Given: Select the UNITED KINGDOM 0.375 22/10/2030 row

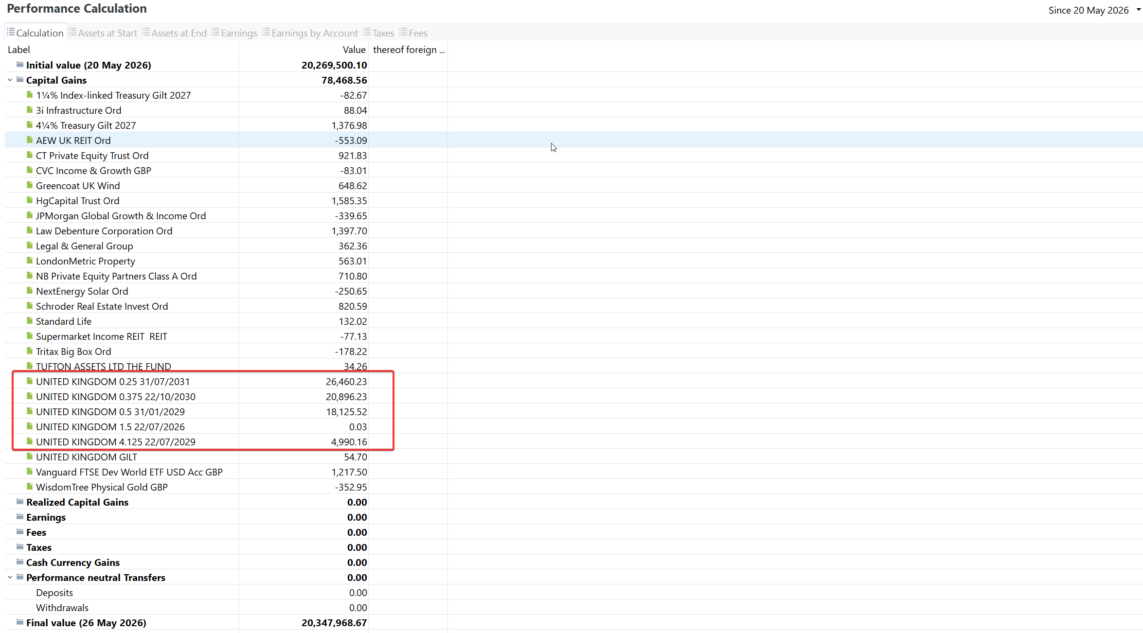Looking at the screenshot, I should coord(573,396).
